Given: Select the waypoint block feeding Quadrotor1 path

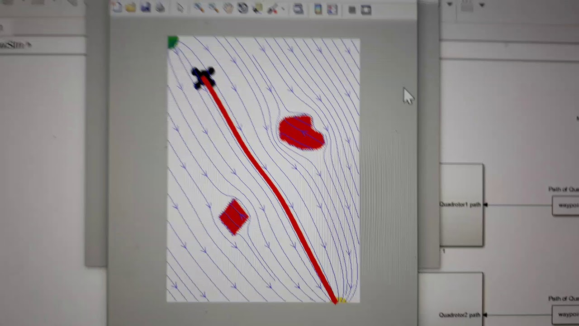Looking at the screenshot, I should click(565, 206).
